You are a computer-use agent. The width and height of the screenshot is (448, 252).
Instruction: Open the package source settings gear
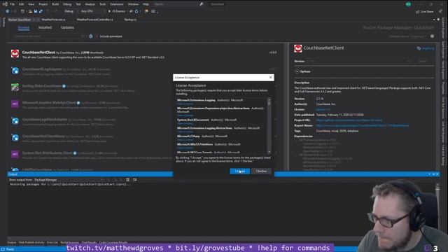(x=433, y=36)
